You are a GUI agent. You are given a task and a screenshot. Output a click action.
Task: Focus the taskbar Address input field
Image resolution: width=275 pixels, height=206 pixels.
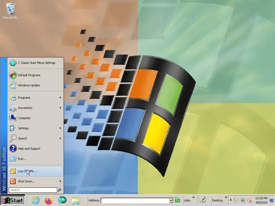[135, 200]
